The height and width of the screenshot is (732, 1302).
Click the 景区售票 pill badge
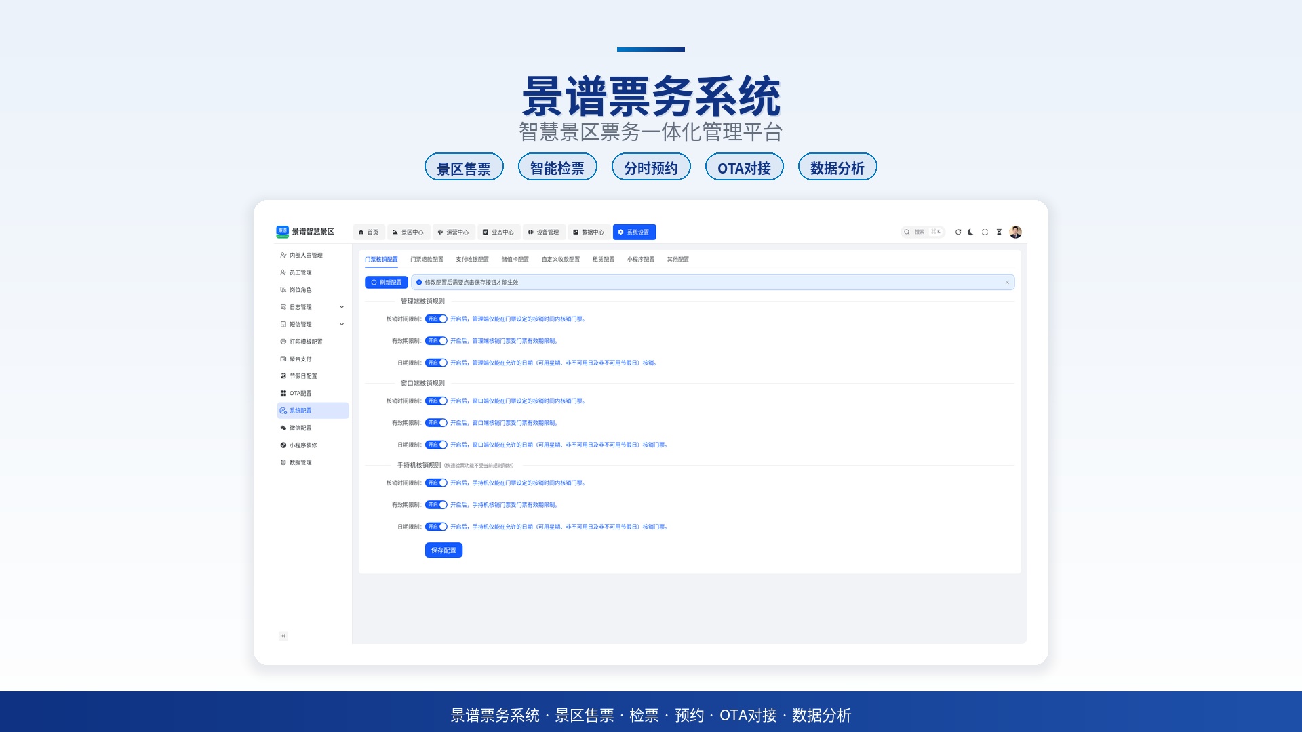tap(464, 167)
